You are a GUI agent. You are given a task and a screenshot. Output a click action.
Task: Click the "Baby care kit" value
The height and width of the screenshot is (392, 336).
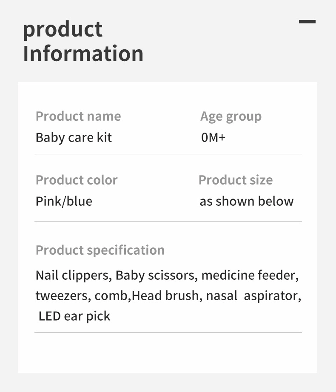click(x=74, y=138)
